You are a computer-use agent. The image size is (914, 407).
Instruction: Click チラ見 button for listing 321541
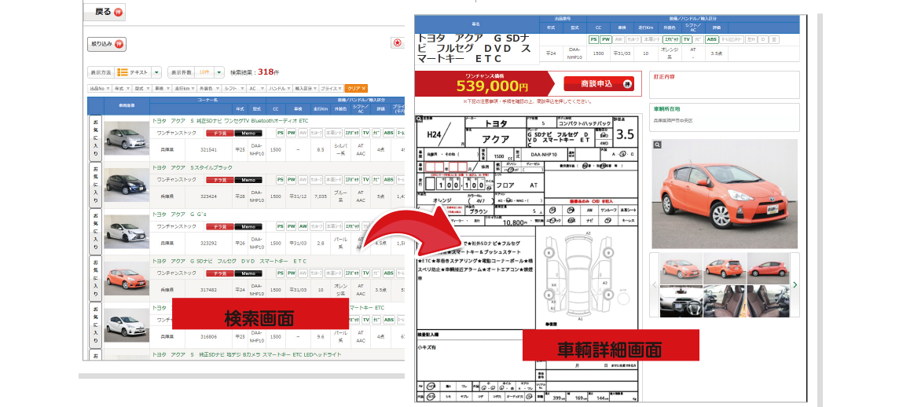click(220, 133)
